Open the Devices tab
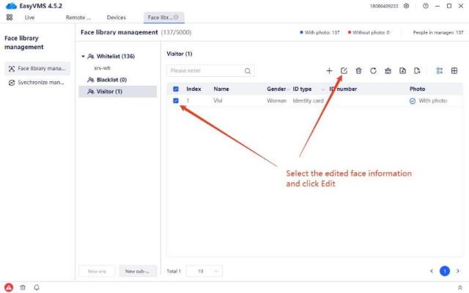The width and height of the screenshot is (469, 293). pos(116,17)
